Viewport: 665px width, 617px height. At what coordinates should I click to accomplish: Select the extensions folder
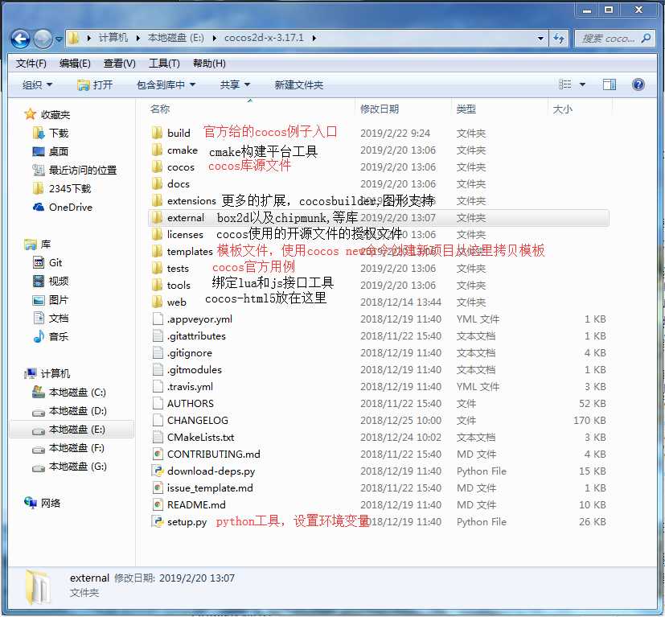[x=183, y=201]
